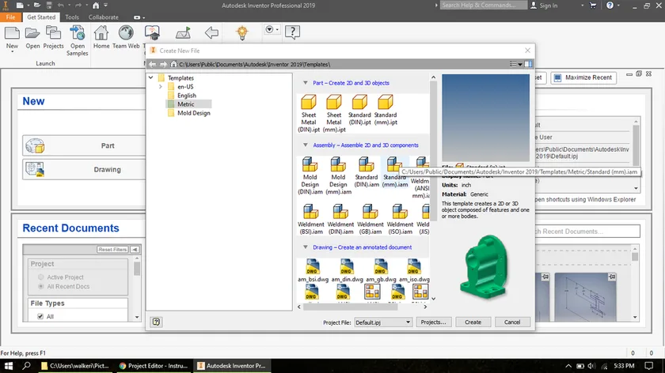Viewport: 665px width, 373px height.
Task: Select Weldment (BSI).iam template
Action: tap(311, 220)
